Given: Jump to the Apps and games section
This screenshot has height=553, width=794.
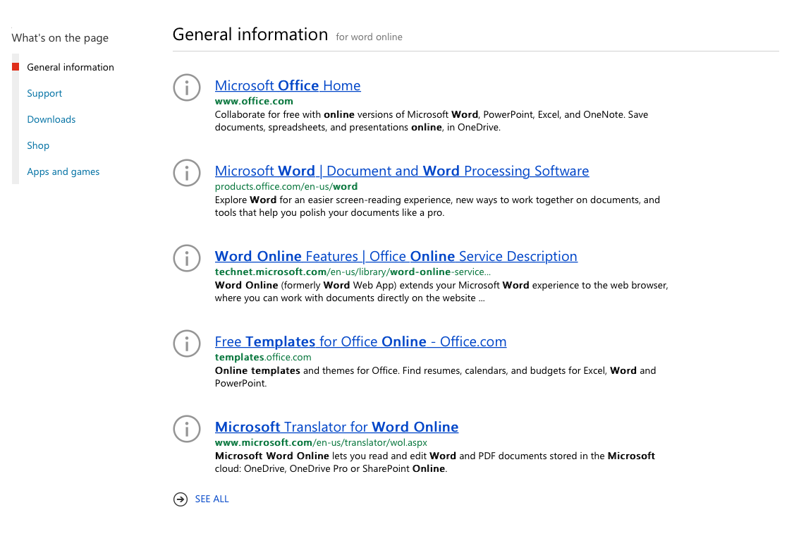Looking at the screenshot, I should coord(63,171).
